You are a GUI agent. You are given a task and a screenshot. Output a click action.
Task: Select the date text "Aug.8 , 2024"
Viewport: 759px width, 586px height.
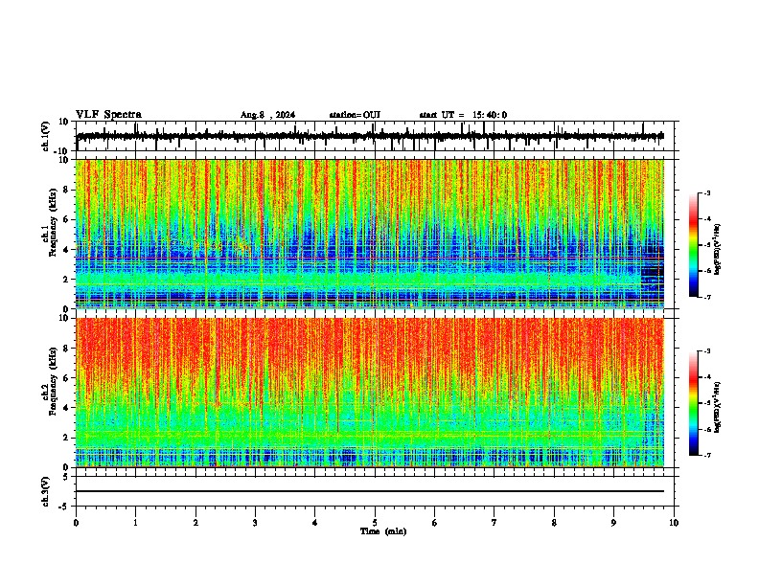267,115
